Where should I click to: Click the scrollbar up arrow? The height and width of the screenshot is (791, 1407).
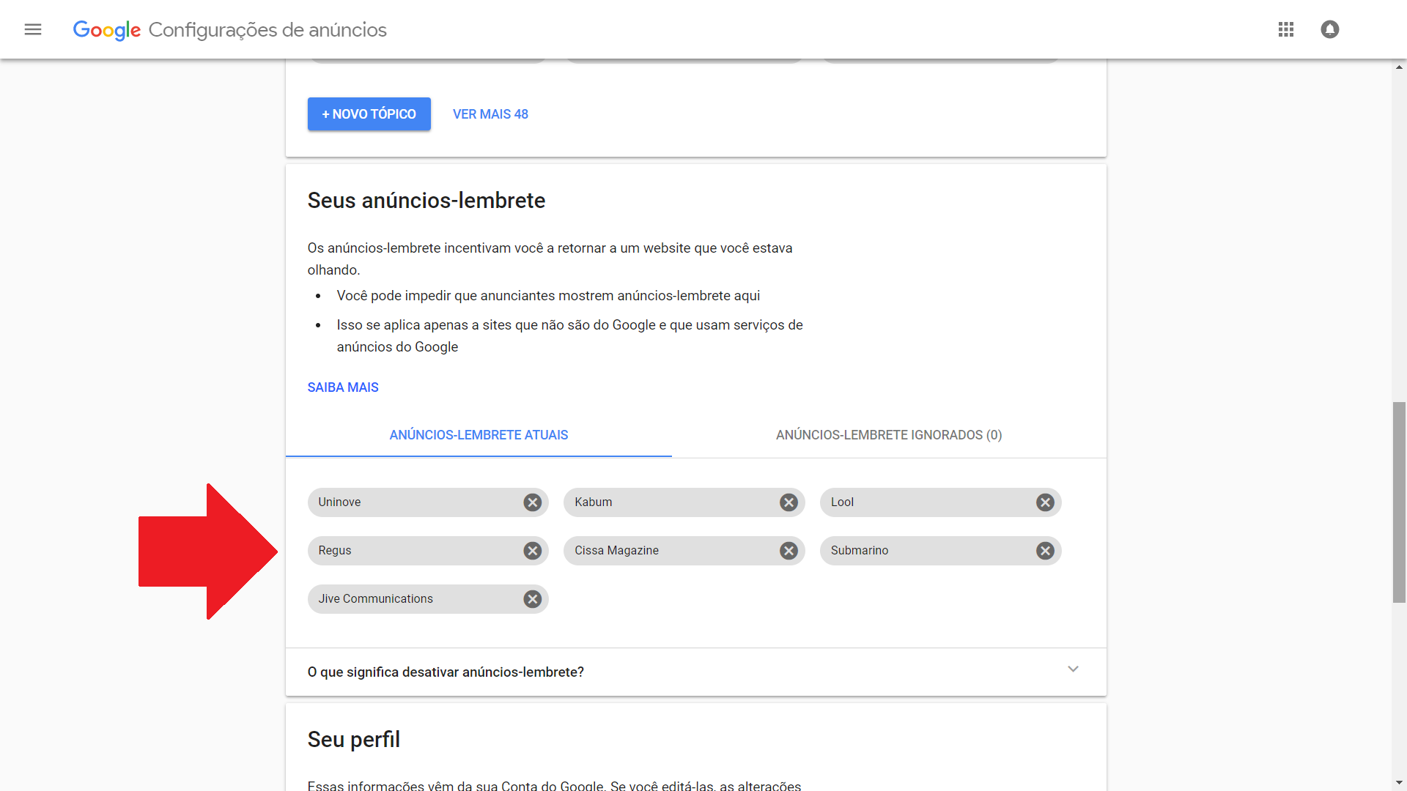1400,67
